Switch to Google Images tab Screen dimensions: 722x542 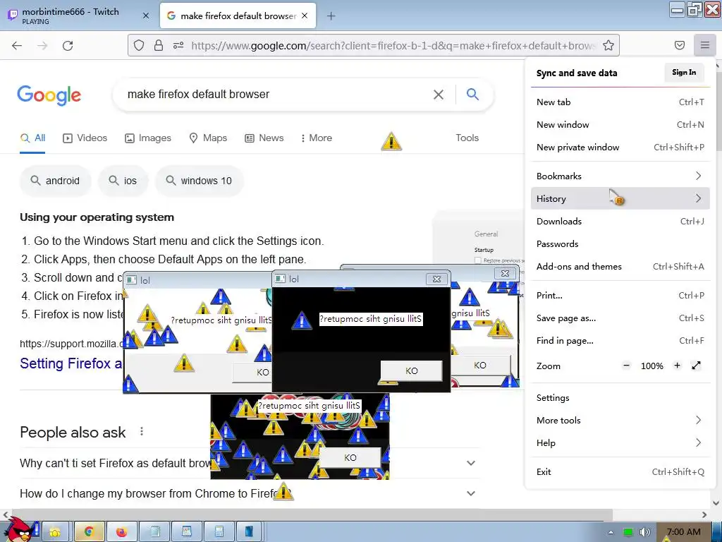148,138
